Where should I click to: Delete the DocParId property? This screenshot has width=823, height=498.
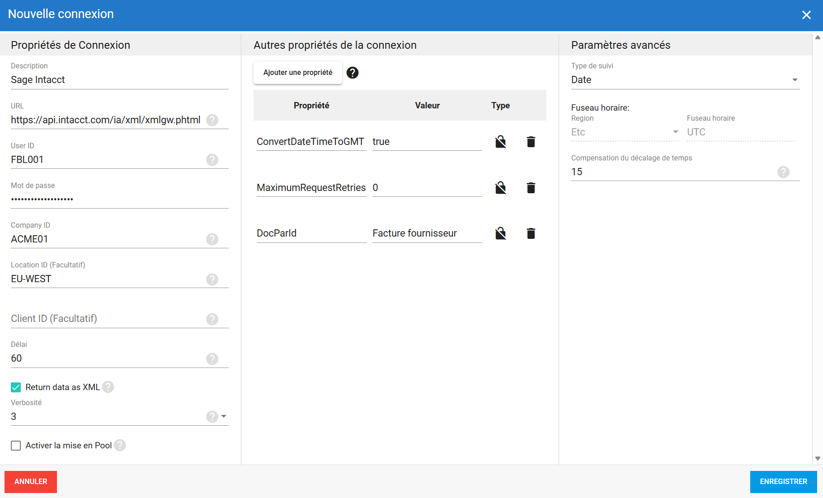pyautogui.click(x=531, y=233)
